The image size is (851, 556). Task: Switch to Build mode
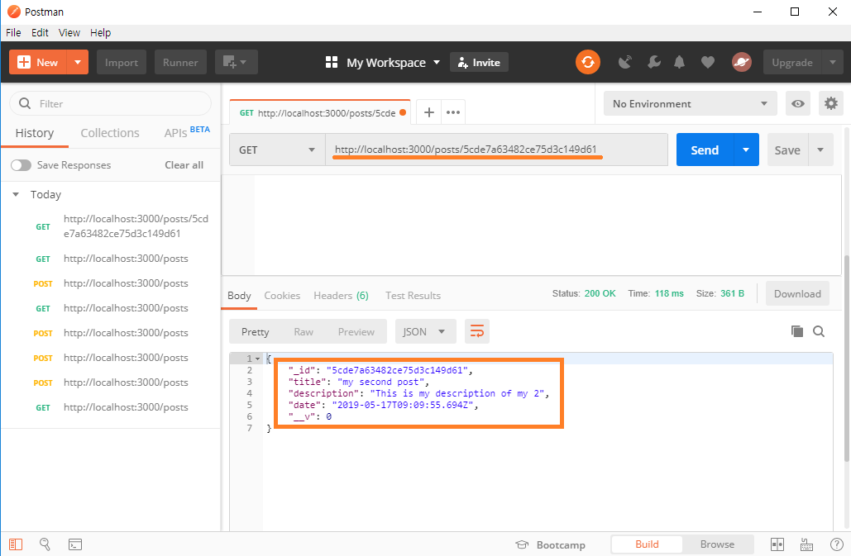[x=647, y=544]
